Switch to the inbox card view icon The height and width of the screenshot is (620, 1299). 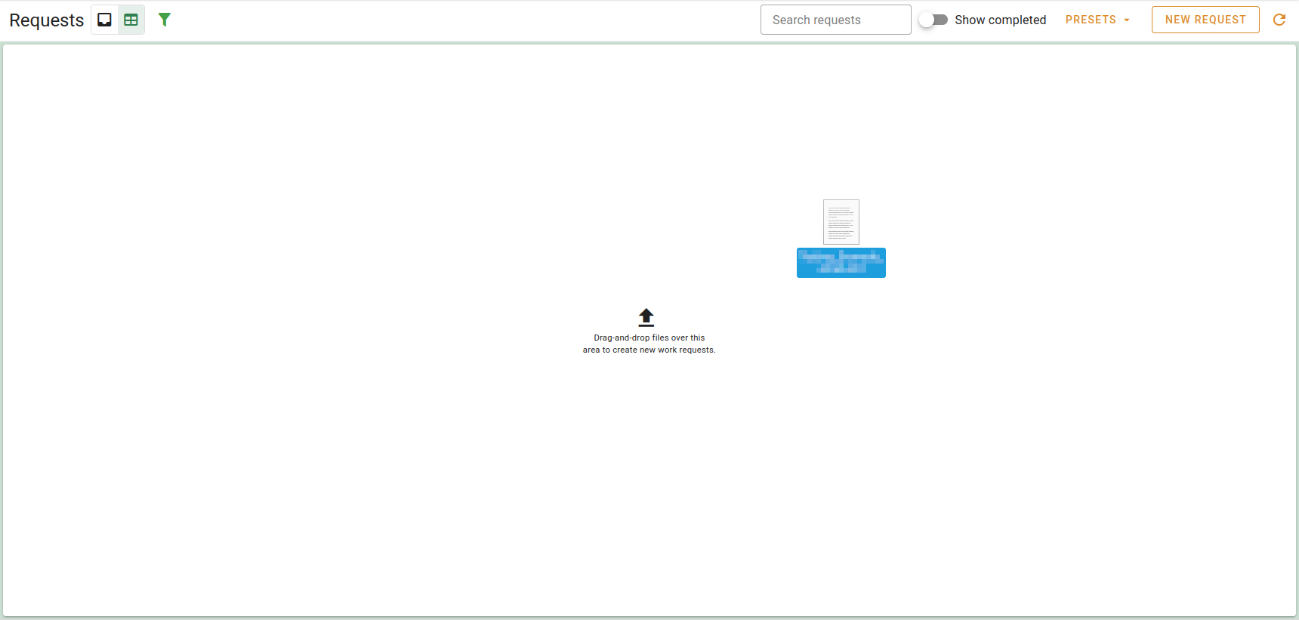pos(104,20)
